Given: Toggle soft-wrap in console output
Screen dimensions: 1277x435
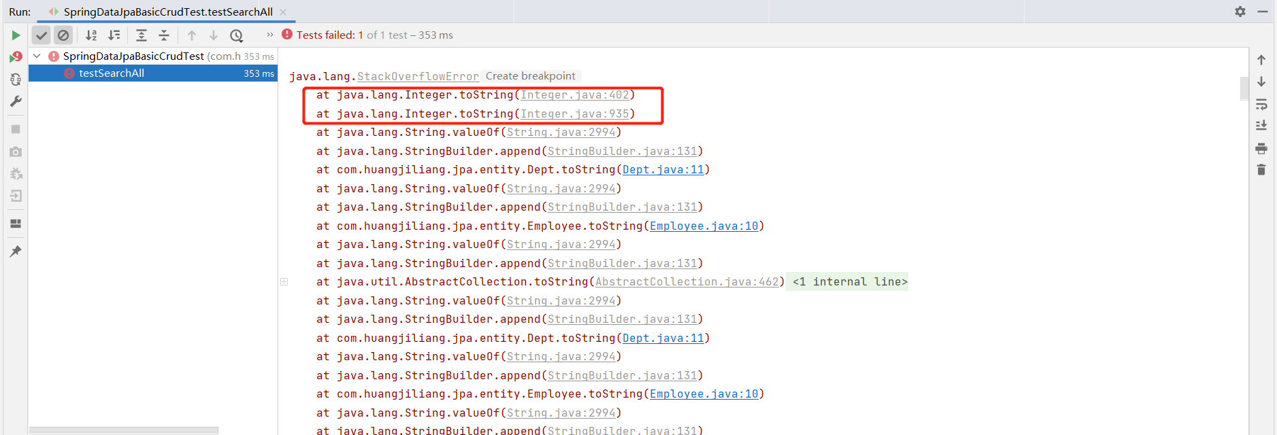Looking at the screenshot, I should 1261,104.
